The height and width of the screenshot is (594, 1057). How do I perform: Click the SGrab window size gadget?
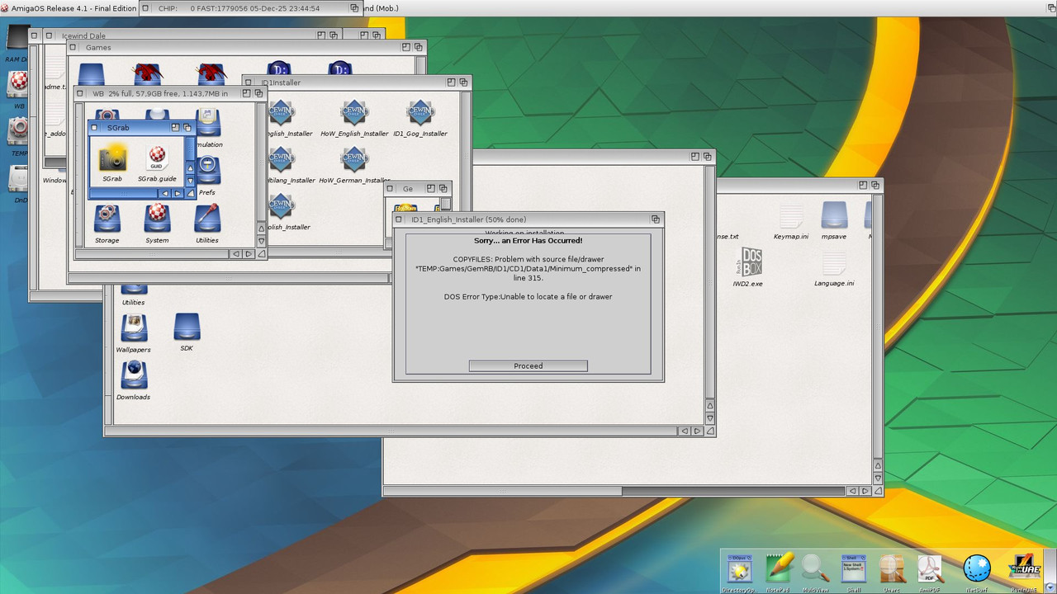coord(190,193)
